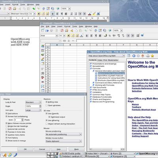This screenshot has height=158, width=158.
Task: Click Bold in the Calc spreadsheet toolbar
Action: [x=68, y=36]
